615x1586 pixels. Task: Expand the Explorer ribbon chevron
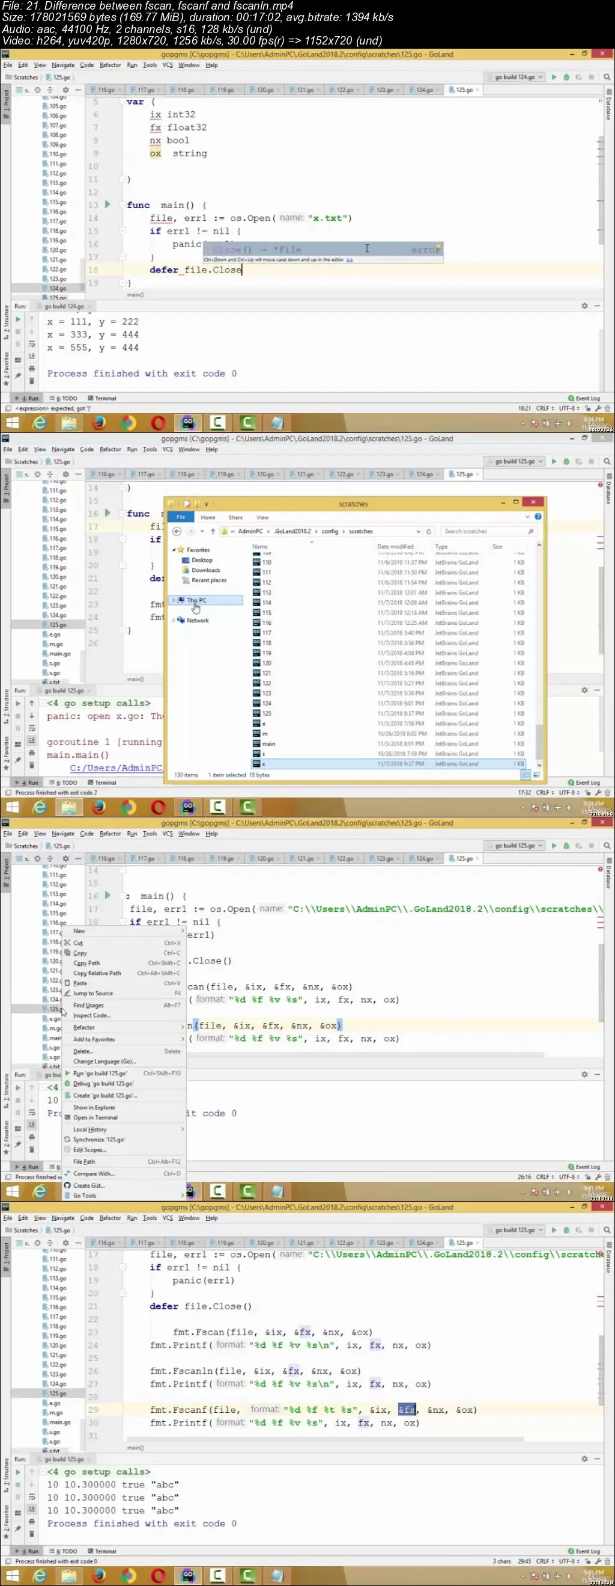527,517
